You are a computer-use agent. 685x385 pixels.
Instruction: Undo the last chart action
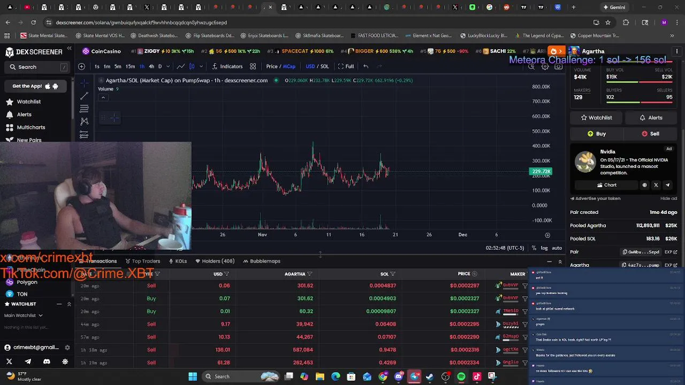366,66
